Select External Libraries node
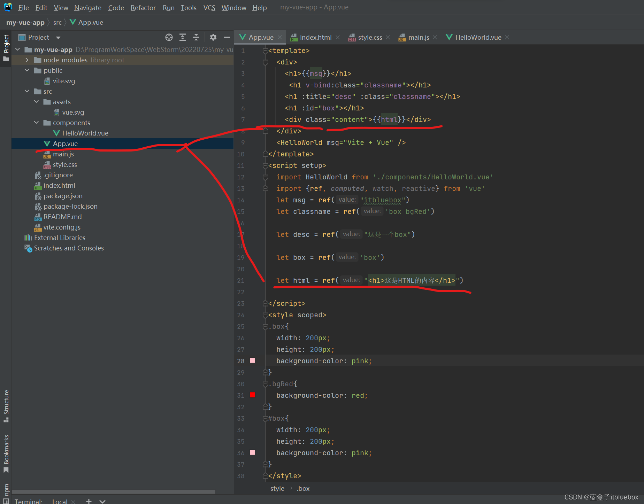The image size is (644, 504). 59,238
